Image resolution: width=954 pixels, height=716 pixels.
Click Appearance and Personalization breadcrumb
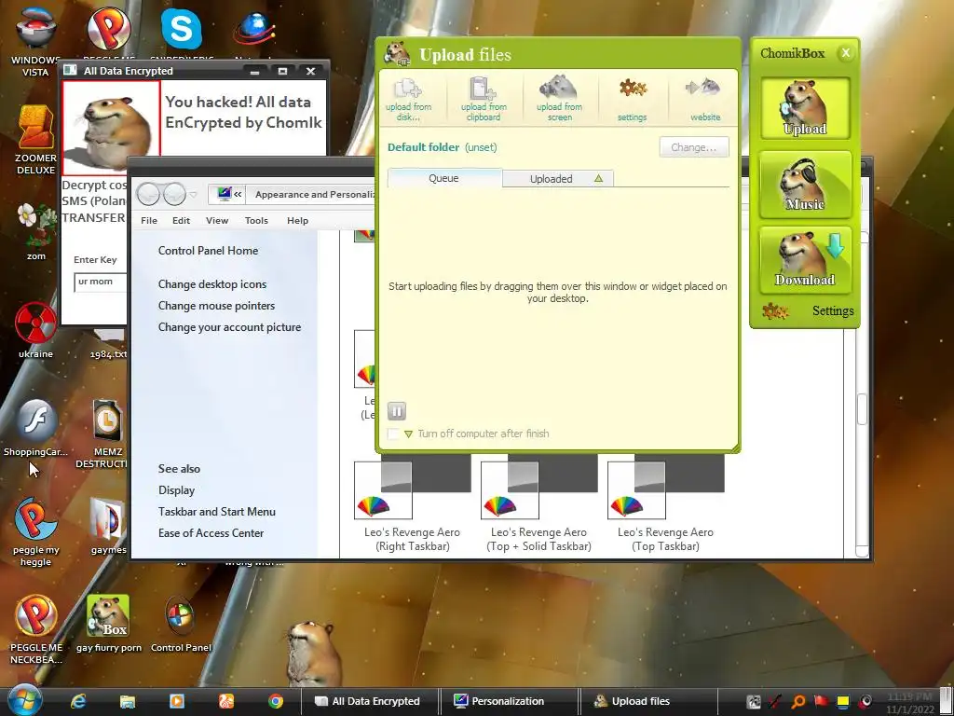click(x=314, y=195)
